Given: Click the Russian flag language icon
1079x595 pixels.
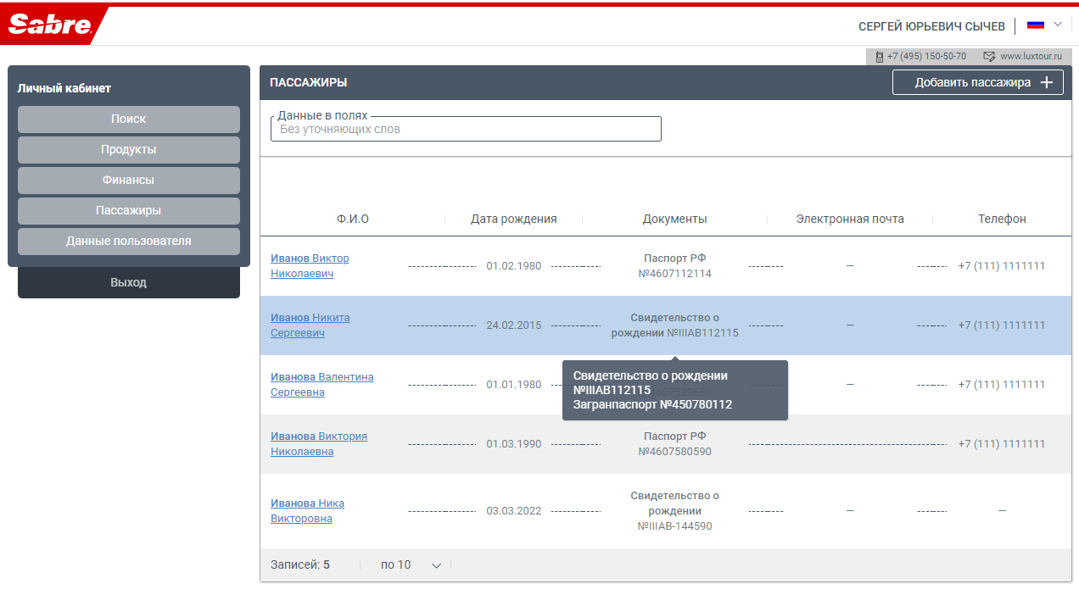Looking at the screenshot, I should [1035, 25].
